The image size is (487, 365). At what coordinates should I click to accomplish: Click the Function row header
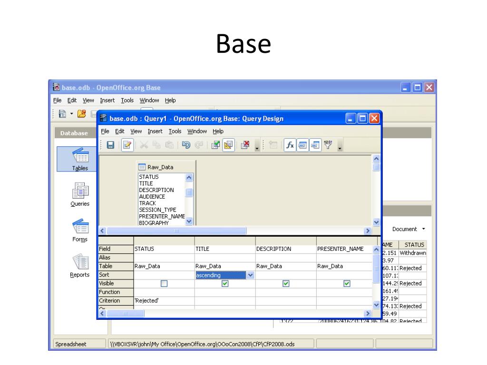click(x=116, y=292)
